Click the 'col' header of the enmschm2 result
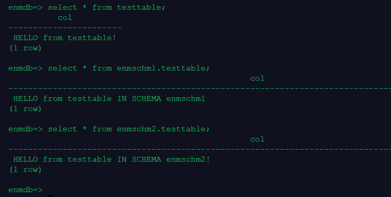 257,139
